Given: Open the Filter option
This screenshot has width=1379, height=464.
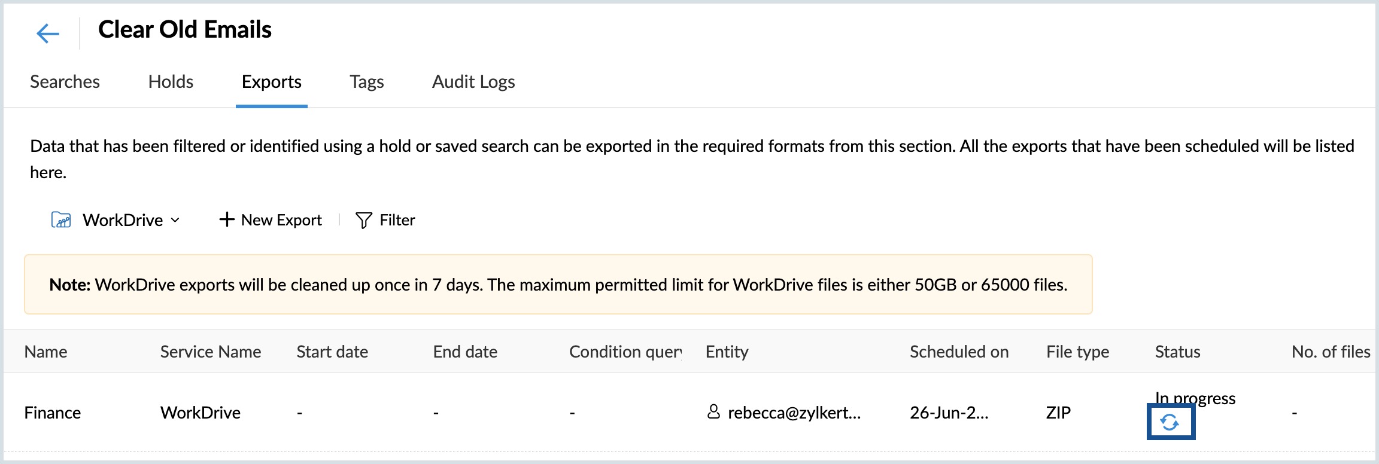Looking at the screenshot, I should click(x=385, y=220).
